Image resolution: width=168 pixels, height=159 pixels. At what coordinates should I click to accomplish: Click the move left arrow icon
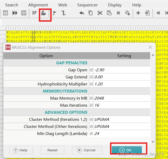click(158, 13)
